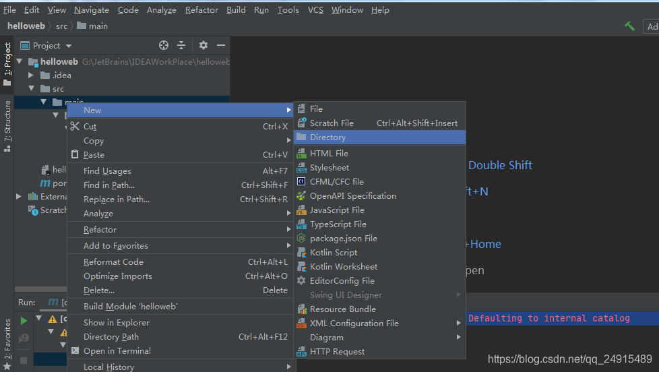This screenshot has width=659, height=372.
Task: Open the 1: Project side tab
Action: tap(7, 64)
